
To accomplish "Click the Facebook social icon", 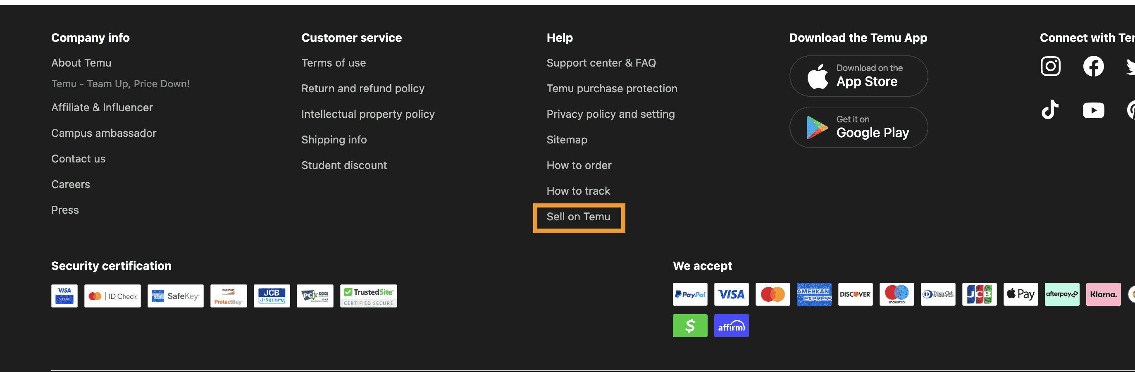I will pos(1093,67).
